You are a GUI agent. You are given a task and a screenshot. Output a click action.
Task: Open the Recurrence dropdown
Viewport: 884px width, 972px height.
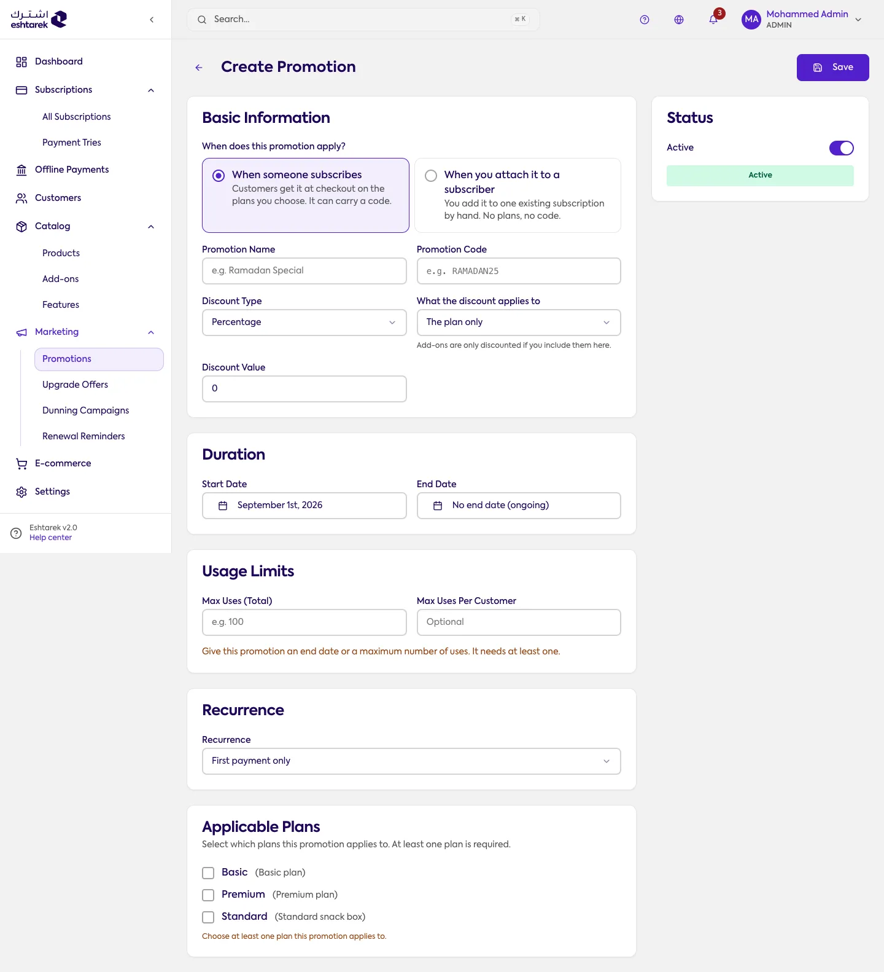click(x=411, y=761)
